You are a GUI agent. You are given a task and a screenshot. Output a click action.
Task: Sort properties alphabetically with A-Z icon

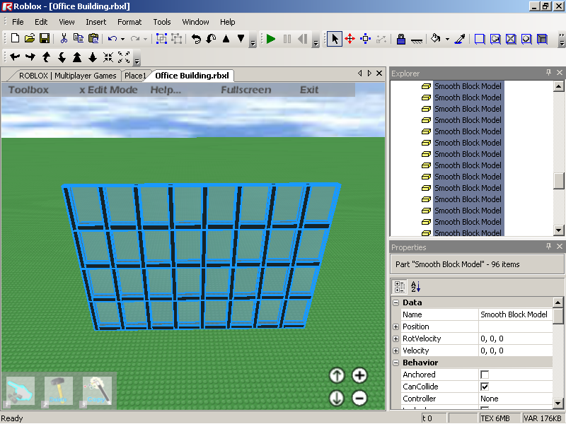pyautogui.click(x=415, y=287)
